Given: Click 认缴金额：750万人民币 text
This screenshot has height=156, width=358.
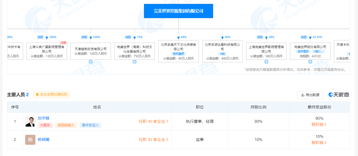Looking at the screenshot, I should [x=134, y=56].
